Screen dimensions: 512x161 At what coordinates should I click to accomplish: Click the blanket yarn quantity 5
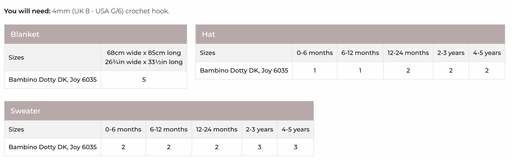pos(144,80)
